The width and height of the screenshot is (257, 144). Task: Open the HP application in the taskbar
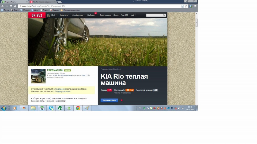pyautogui.click(x=42, y=108)
